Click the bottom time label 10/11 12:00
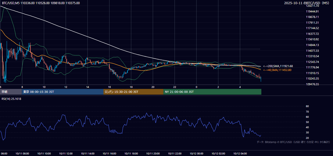The image size is (333, 156). click(66, 154)
